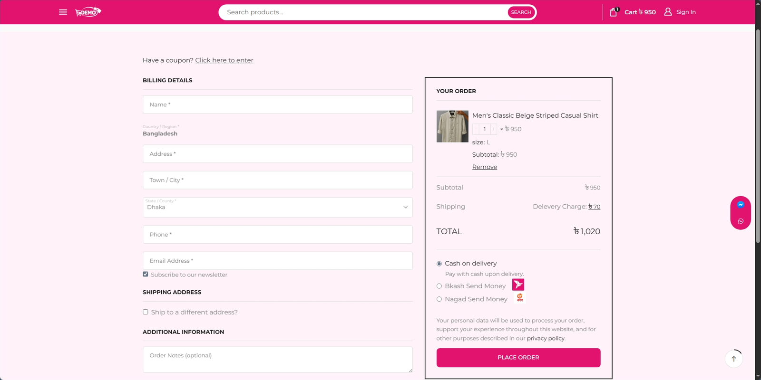Click the scroll-to-top arrow icon
The height and width of the screenshot is (380, 761).
click(x=734, y=359)
